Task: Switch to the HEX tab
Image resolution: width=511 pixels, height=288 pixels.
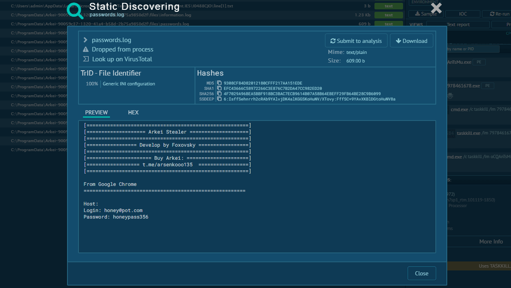Action: pos(133,112)
